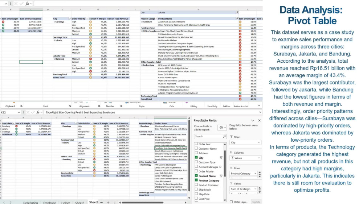The height and width of the screenshot is (204, 363).
Task: Open Clipboard group dialog launcher
Action: [21, 106]
